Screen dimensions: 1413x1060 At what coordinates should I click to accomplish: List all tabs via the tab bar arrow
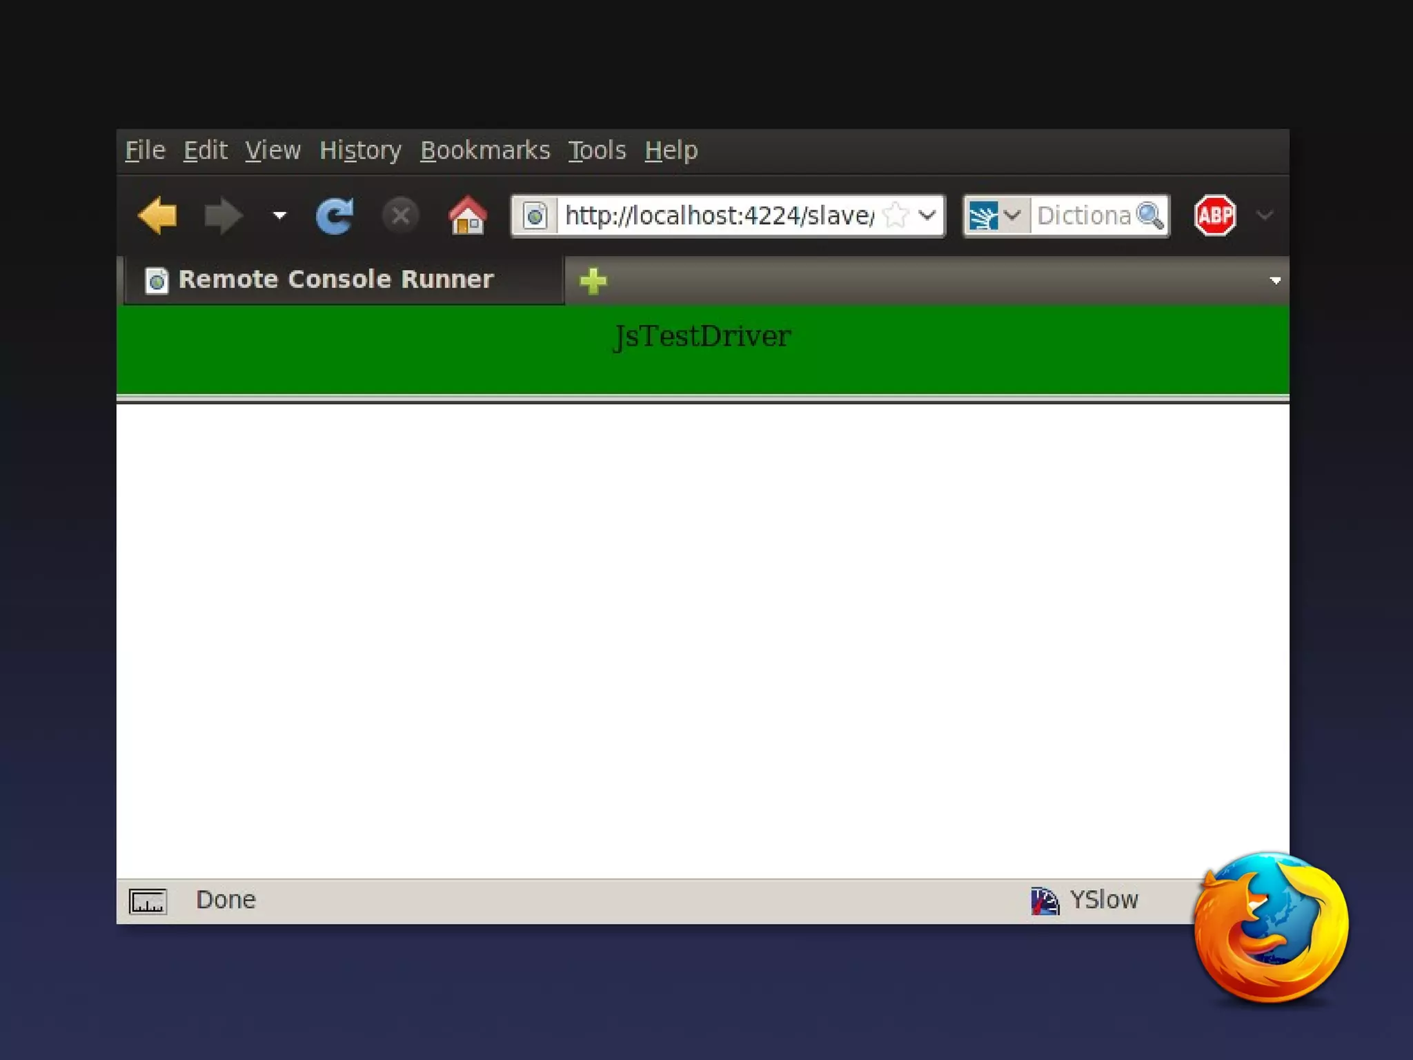1275,281
